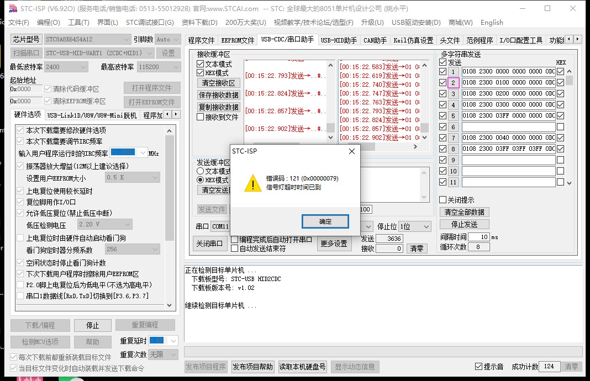Enable the 关闭提示 checkbox

443,200
